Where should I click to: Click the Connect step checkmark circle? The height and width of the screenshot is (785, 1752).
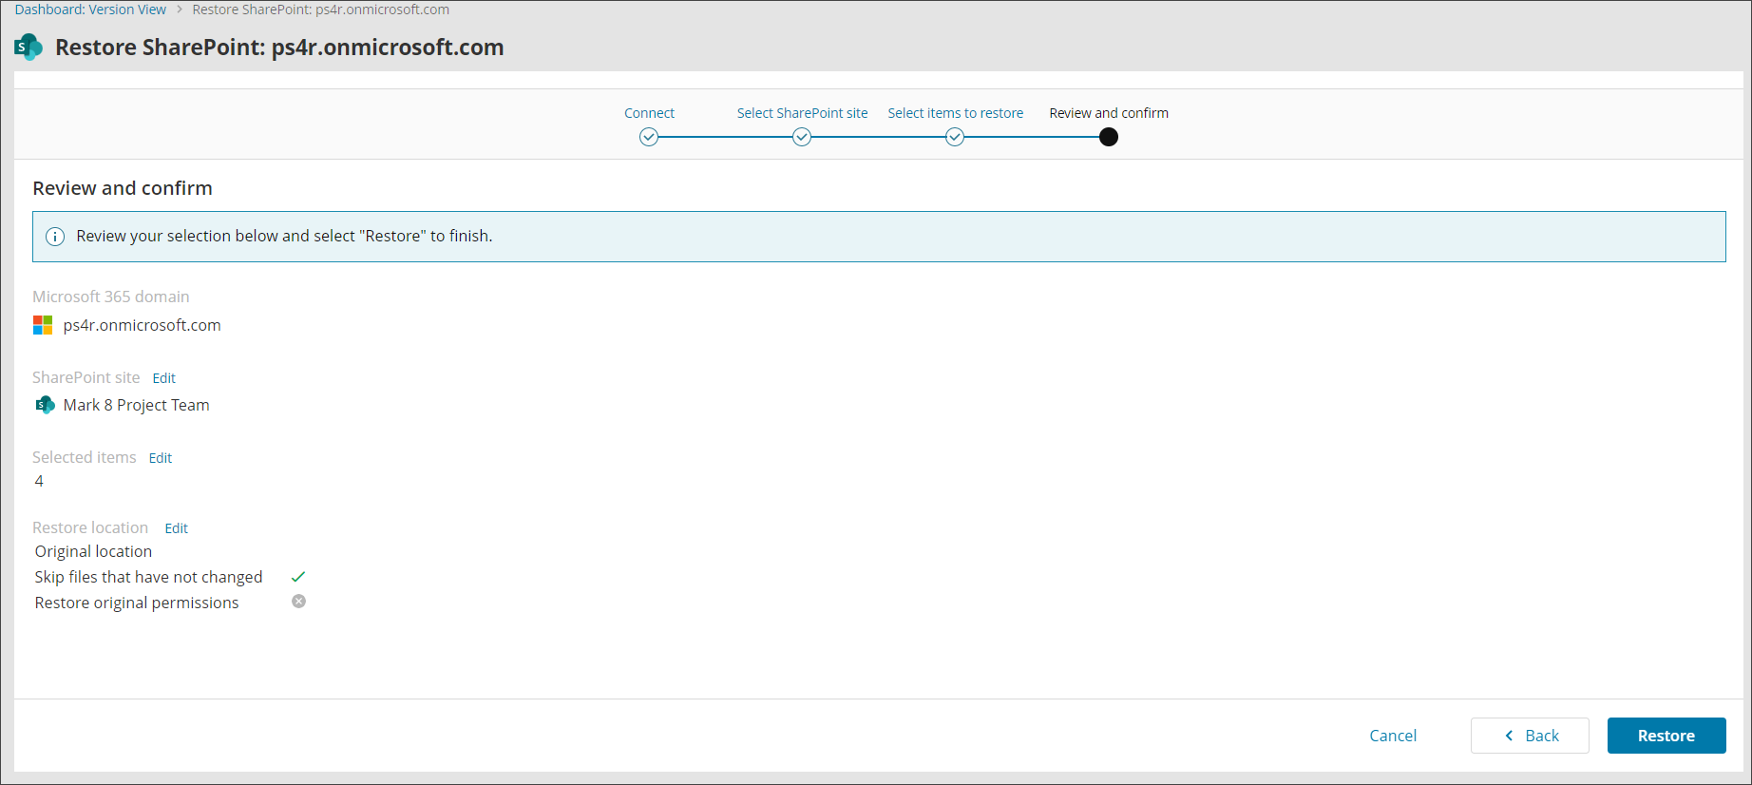coord(649,137)
